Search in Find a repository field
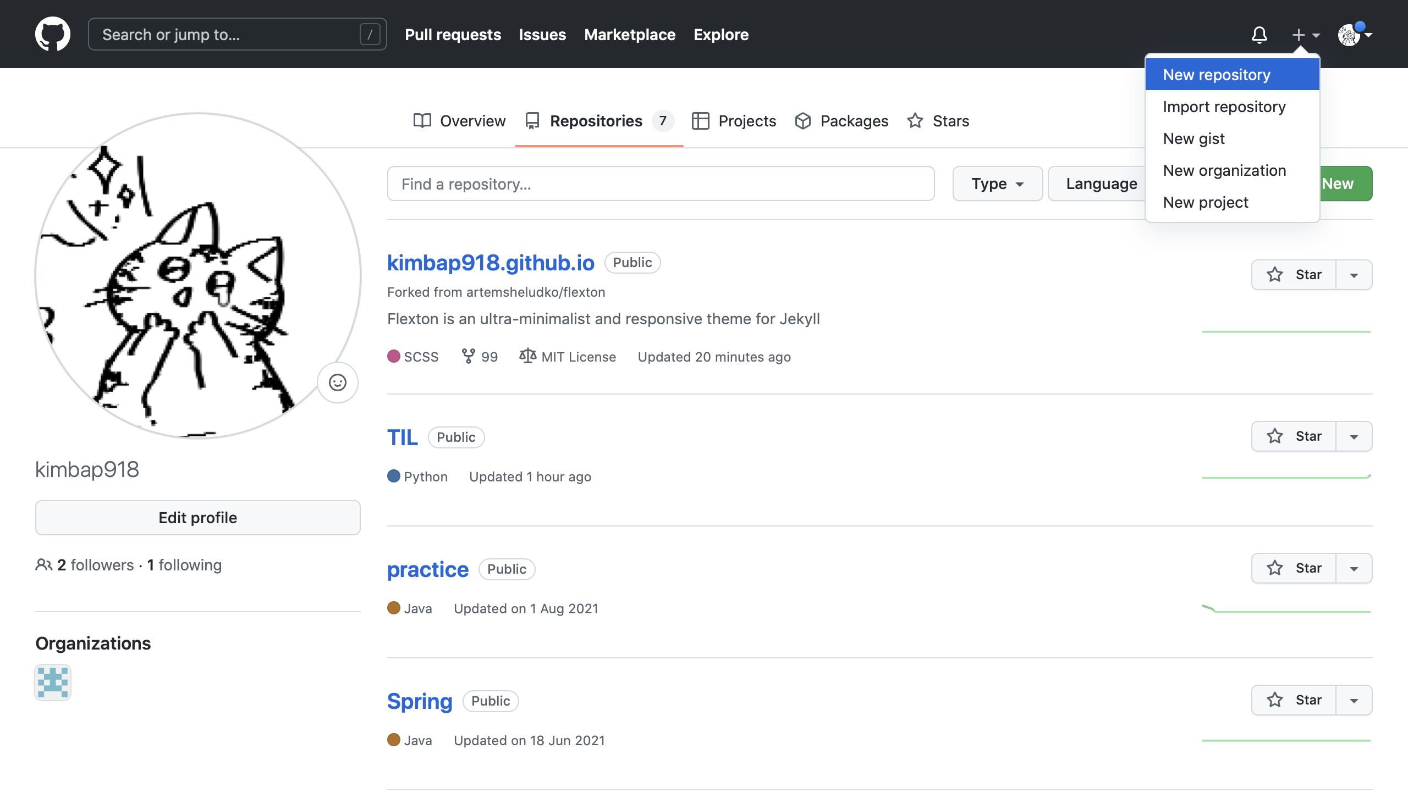This screenshot has width=1408, height=810. [x=661, y=184]
